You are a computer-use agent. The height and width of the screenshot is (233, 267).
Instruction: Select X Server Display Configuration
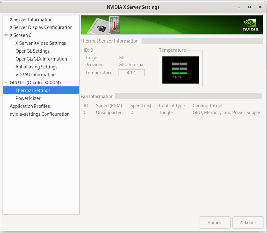tap(41, 27)
